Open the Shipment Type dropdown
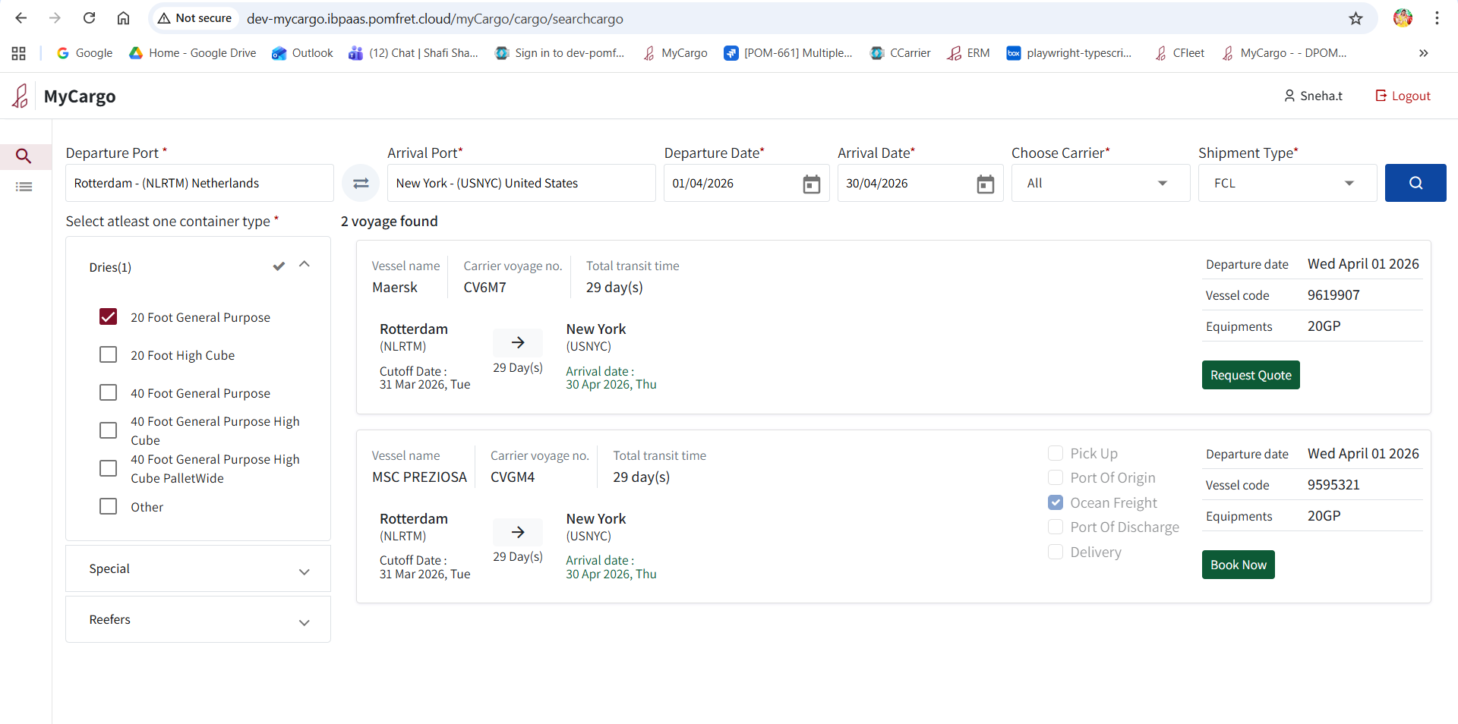The image size is (1458, 724). point(1286,183)
